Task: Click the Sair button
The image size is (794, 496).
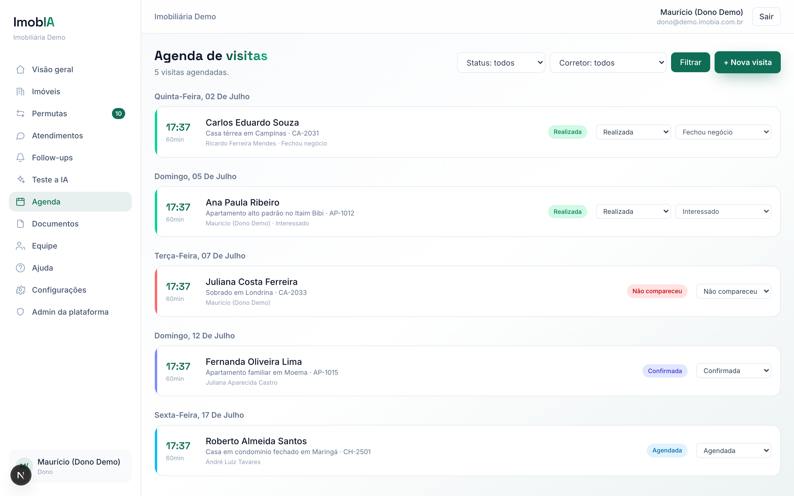Action: pyautogui.click(x=766, y=17)
